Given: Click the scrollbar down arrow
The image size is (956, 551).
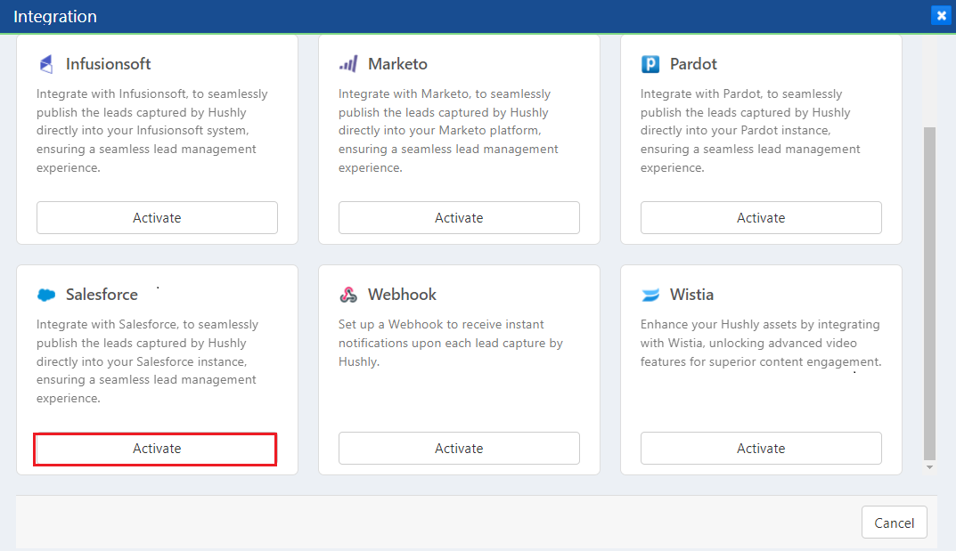Looking at the screenshot, I should (929, 467).
